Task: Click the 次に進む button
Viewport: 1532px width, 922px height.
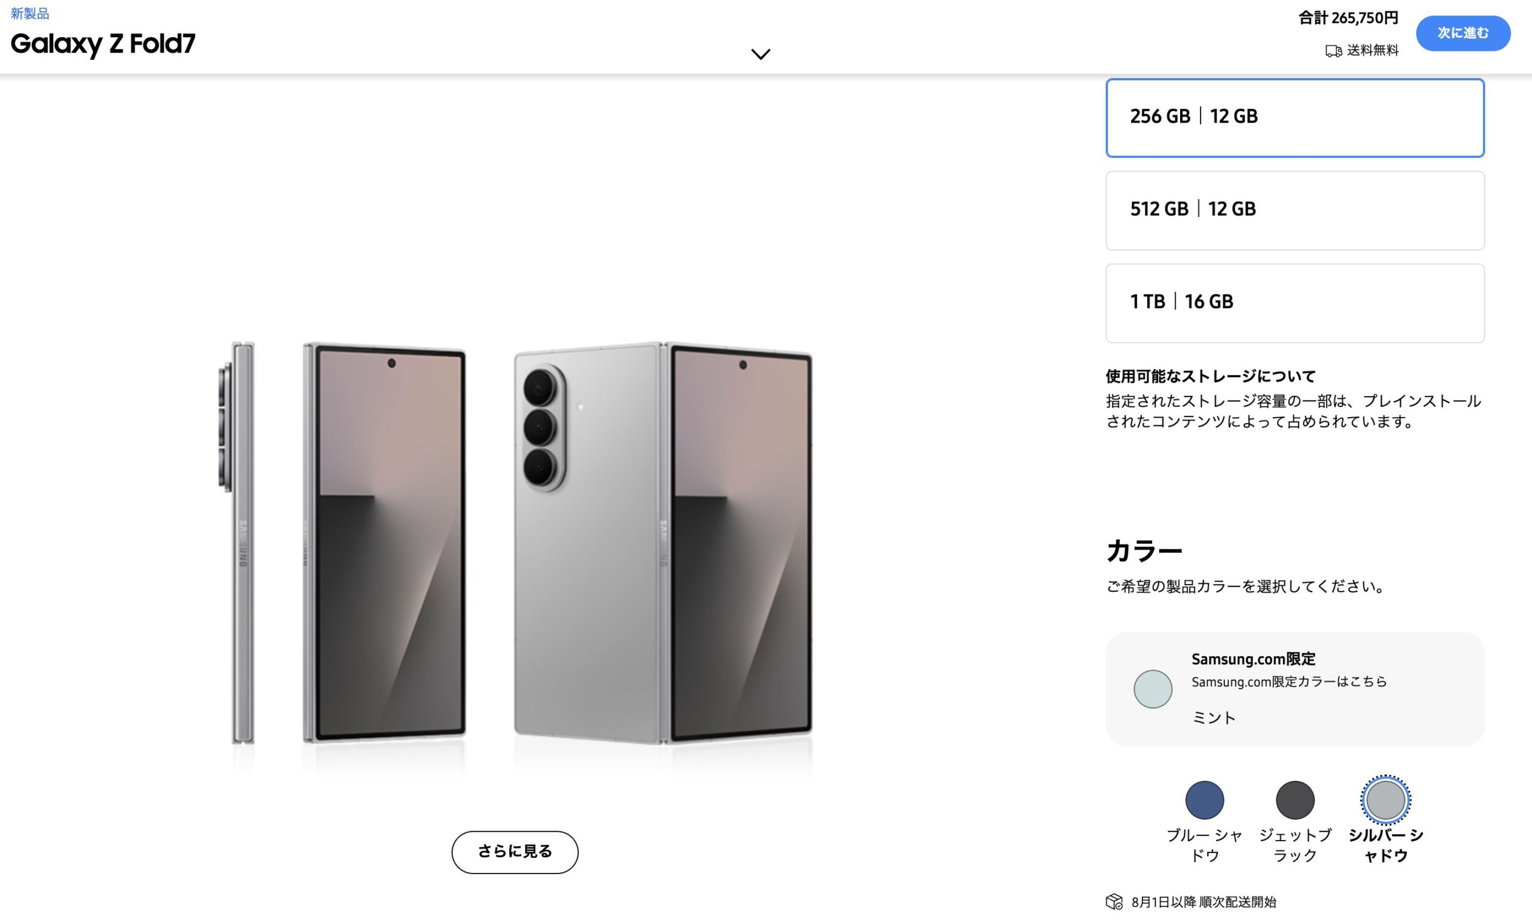Action: (1463, 33)
